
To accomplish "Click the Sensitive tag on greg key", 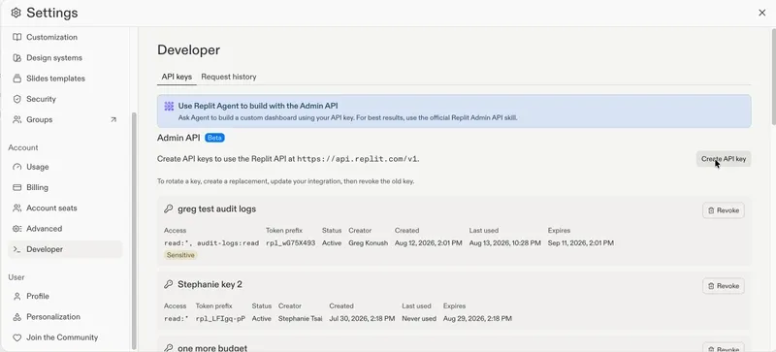I will coord(180,255).
